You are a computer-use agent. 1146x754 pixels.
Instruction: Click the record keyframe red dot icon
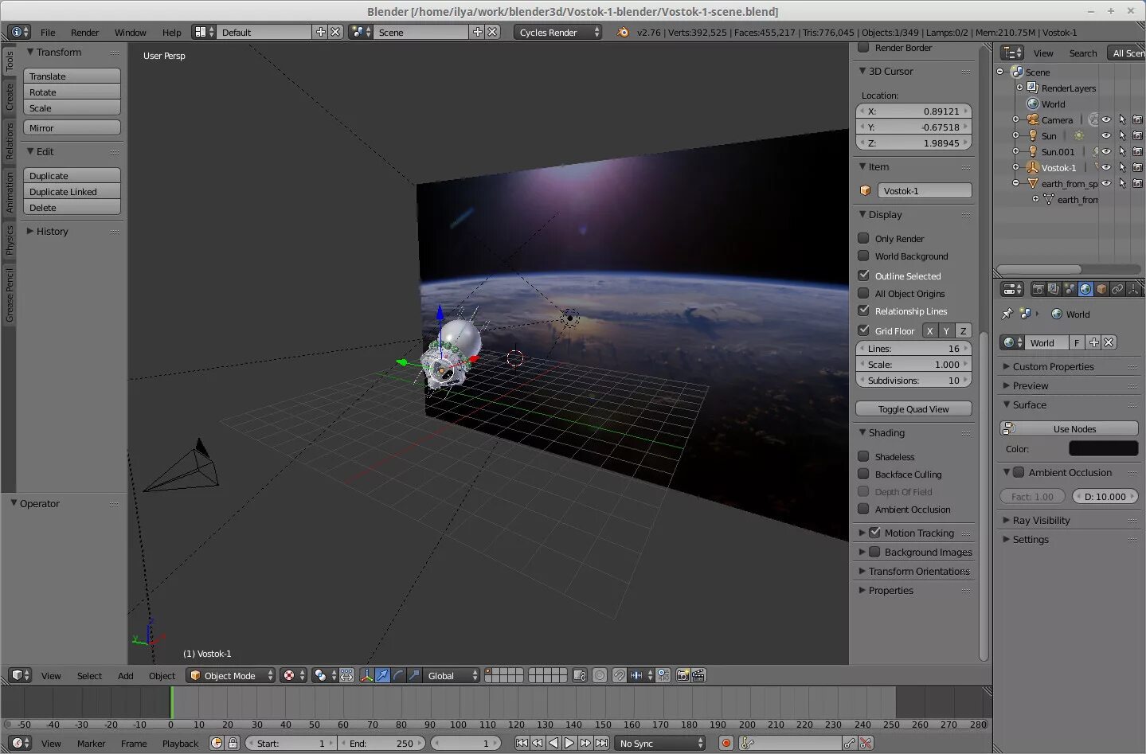(x=726, y=743)
